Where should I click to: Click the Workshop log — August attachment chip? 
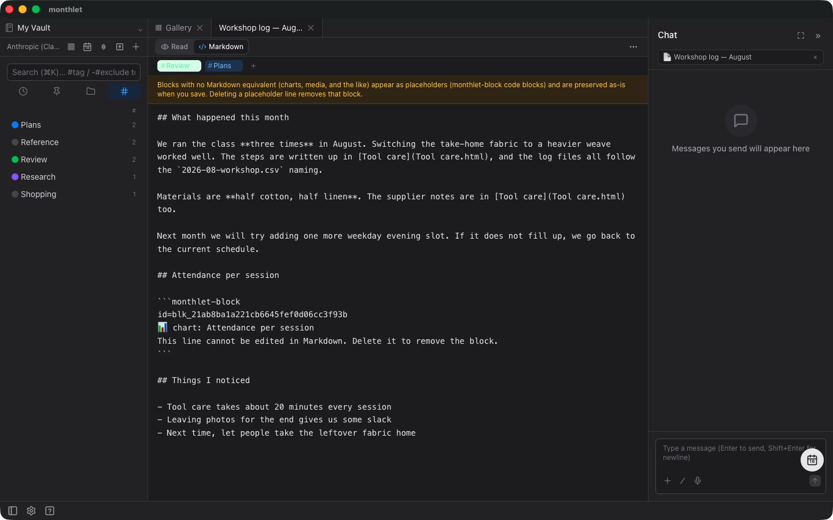pyautogui.click(x=740, y=57)
